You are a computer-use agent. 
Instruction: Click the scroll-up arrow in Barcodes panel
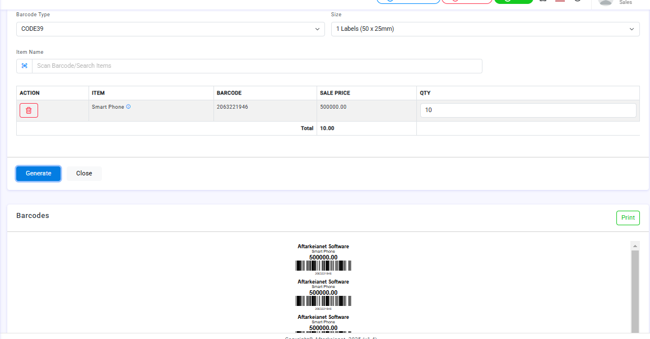click(x=635, y=246)
